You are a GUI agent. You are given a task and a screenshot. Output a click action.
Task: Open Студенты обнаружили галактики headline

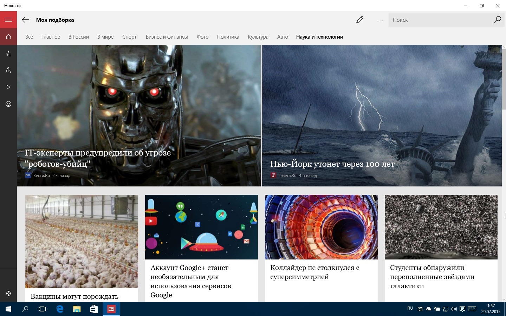click(432, 277)
